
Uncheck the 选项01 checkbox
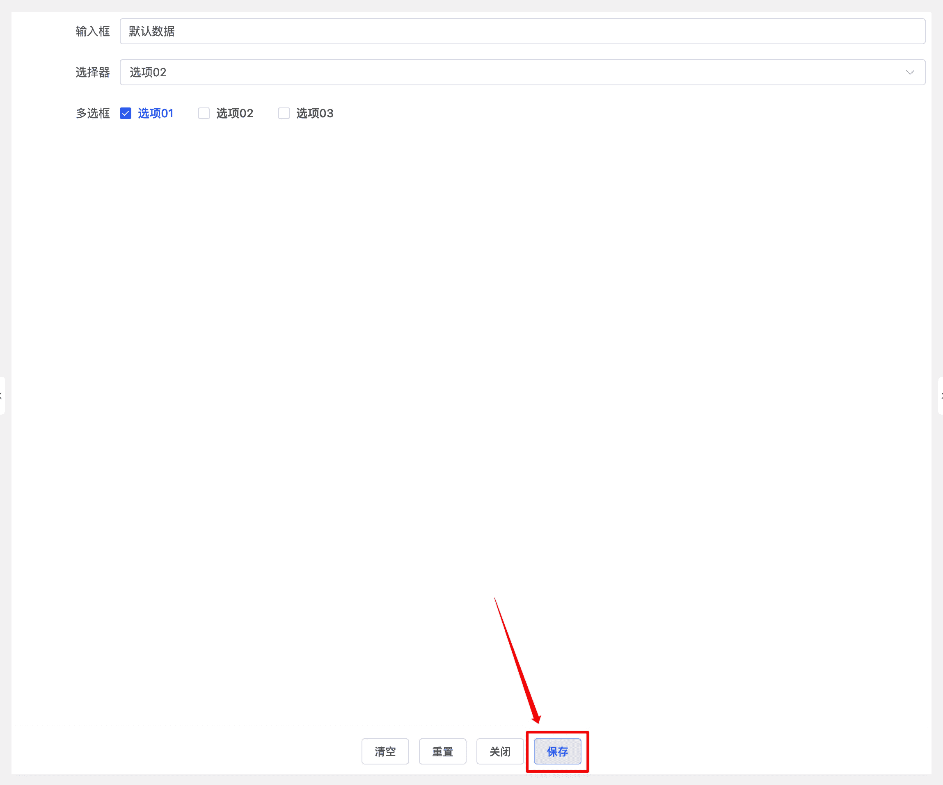126,113
